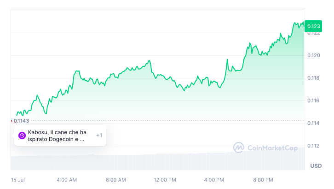
Task: Select the 12:00 PM time marker
Action: point(165,179)
